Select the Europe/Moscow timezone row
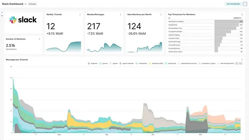The width and height of the screenshot is (249, 140). 205,49
